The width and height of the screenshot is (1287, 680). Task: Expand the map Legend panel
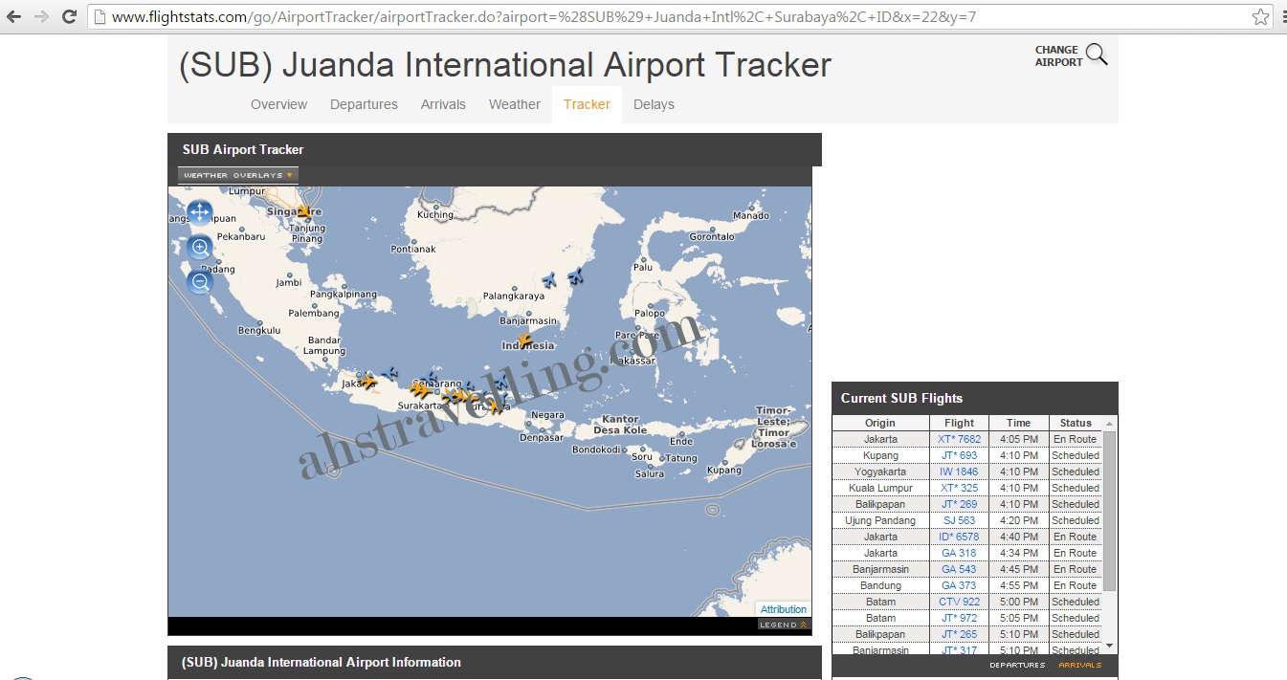[x=783, y=625]
